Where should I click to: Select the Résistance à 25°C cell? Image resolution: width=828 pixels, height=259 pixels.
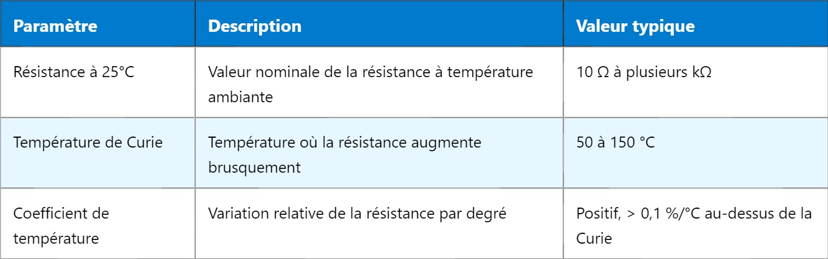point(74,72)
